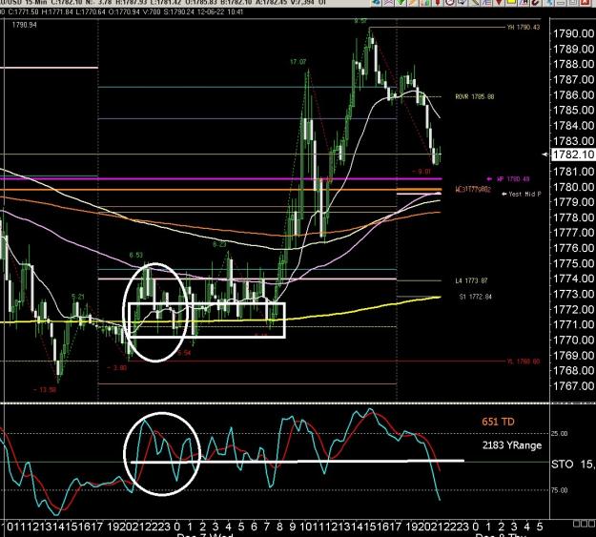Click the 1790.94 label at chart top-left
This screenshot has height=537, width=596.
25,25
